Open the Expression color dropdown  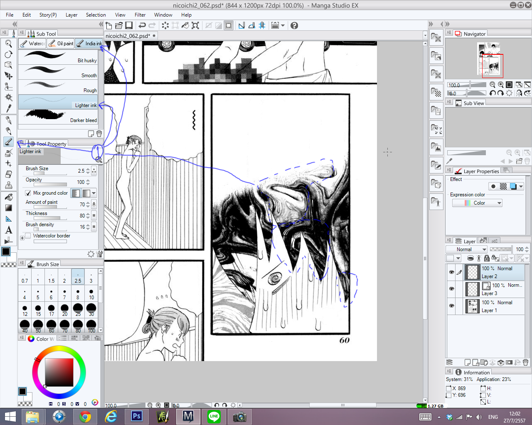click(477, 203)
